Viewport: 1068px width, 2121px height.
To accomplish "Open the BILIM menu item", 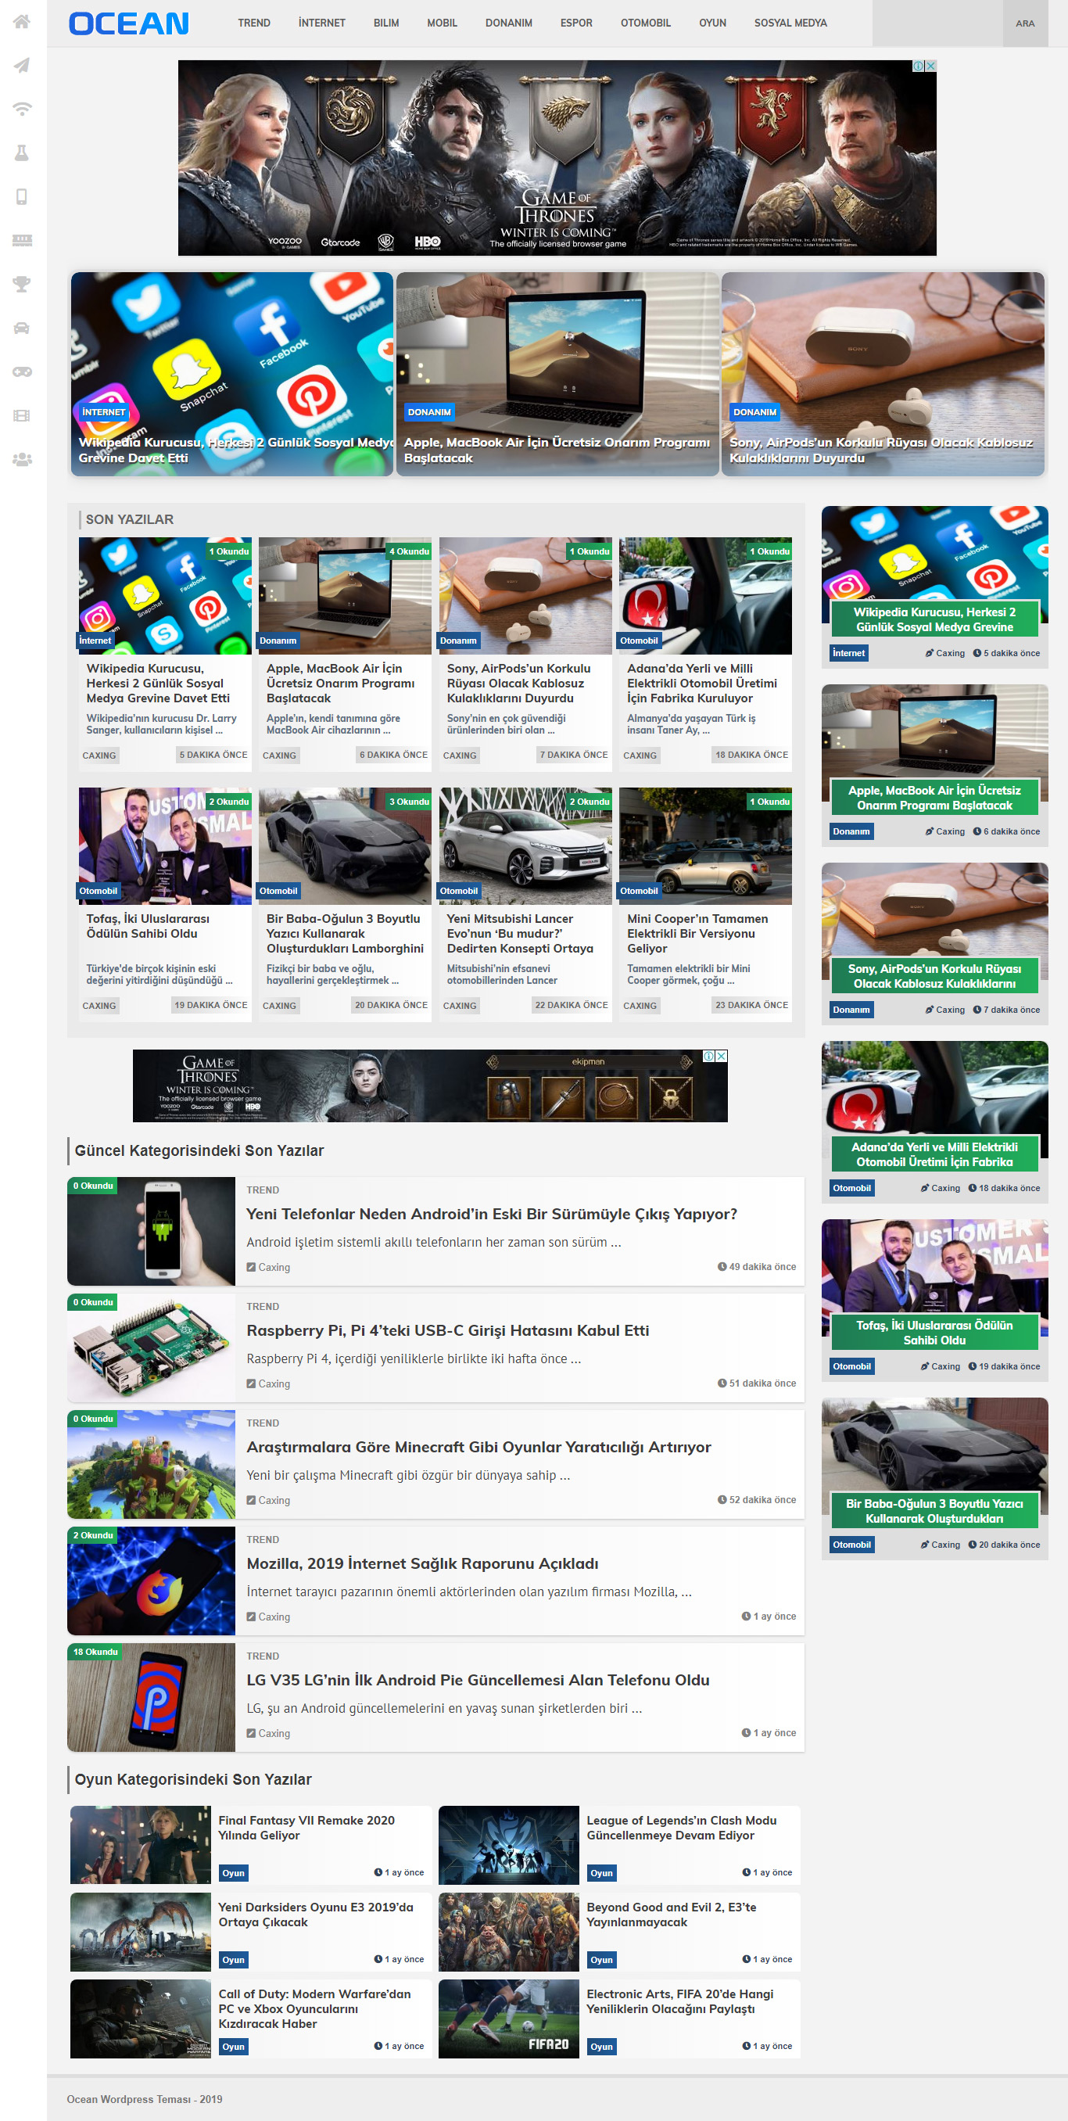I will (x=386, y=23).
